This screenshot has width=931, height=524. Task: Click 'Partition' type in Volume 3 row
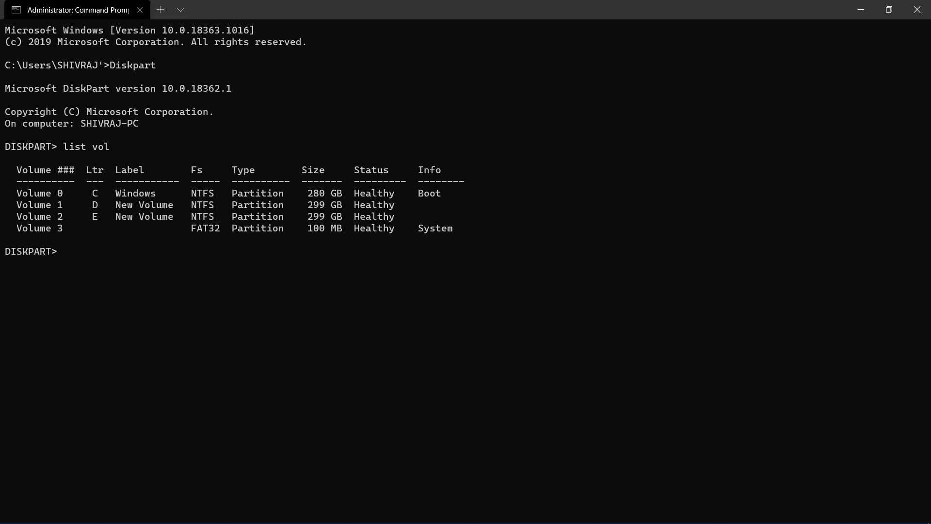257,228
